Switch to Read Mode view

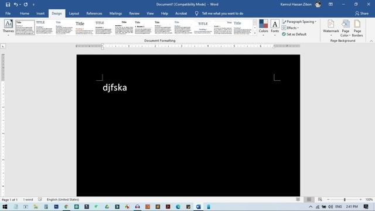point(298,199)
